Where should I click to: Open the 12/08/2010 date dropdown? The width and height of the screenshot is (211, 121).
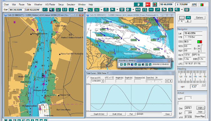click(x=102, y=81)
